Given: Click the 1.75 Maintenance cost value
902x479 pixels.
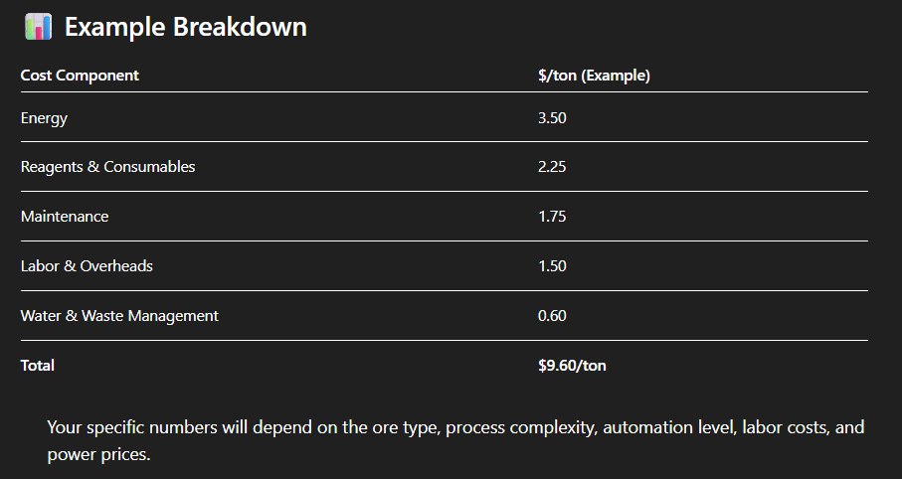Looking at the screenshot, I should (x=552, y=217).
